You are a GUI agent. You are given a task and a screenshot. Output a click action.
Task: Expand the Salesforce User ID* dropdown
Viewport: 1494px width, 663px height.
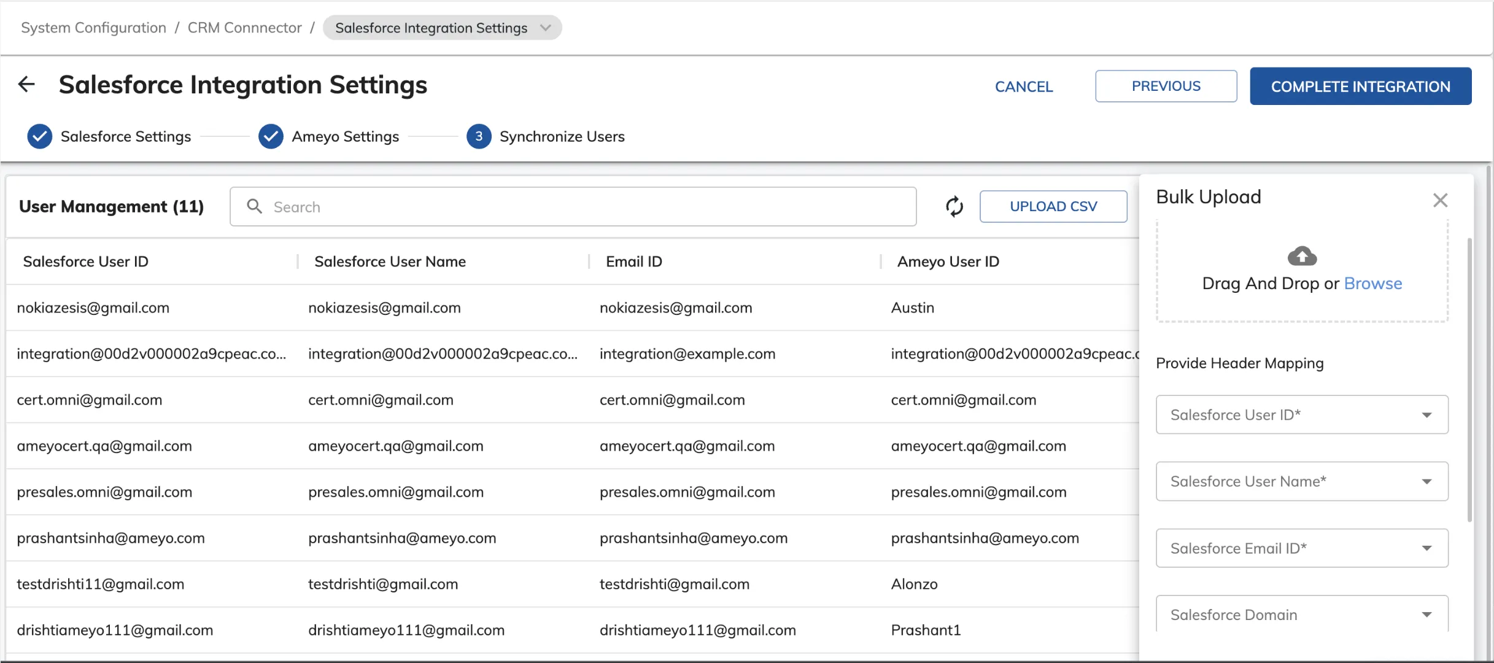[1302, 415]
